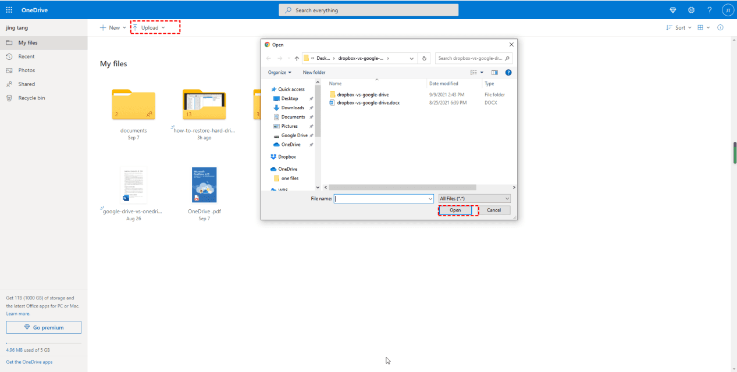Open the Help question mark in header

tap(709, 10)
